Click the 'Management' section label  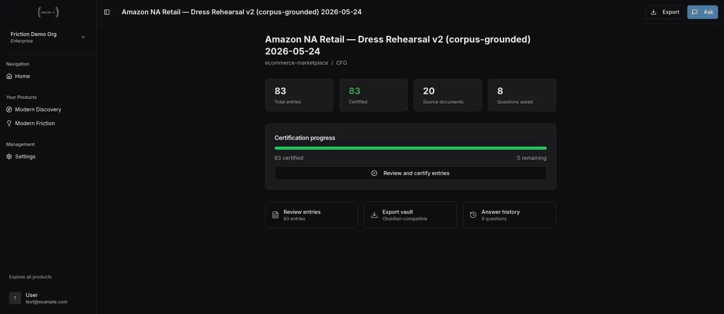pyautogui.click(x=20, y=145)
